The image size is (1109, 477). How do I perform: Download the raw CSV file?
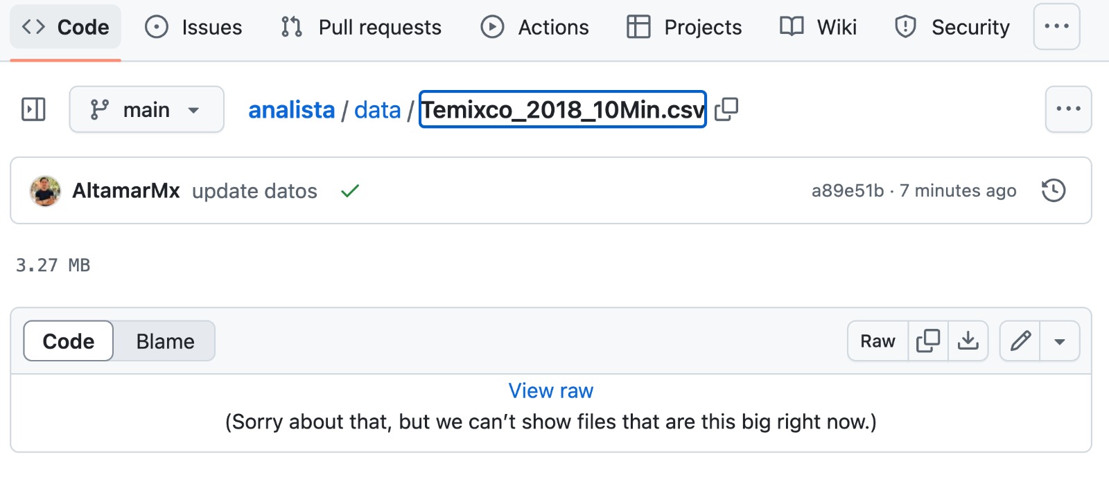968,341
